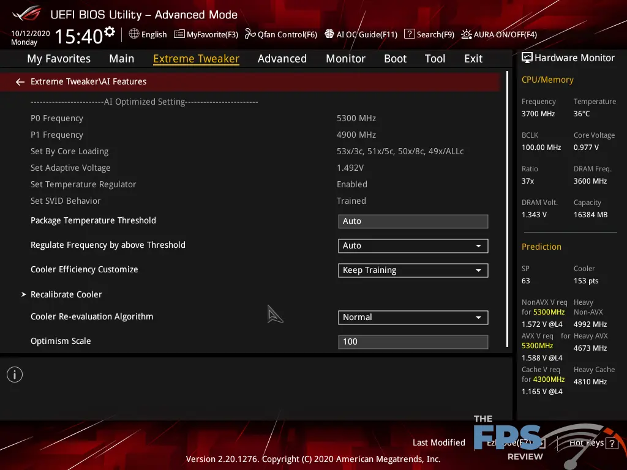Click the Optimism Scale 100 field

coord(413,341)
